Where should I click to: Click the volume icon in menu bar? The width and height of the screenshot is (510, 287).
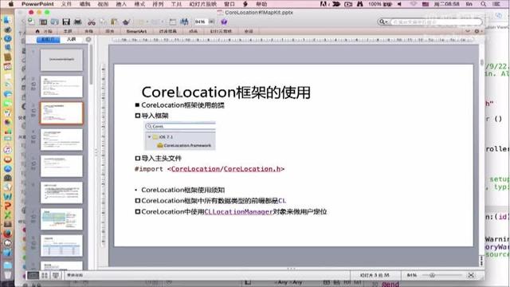tap(400, 4)
